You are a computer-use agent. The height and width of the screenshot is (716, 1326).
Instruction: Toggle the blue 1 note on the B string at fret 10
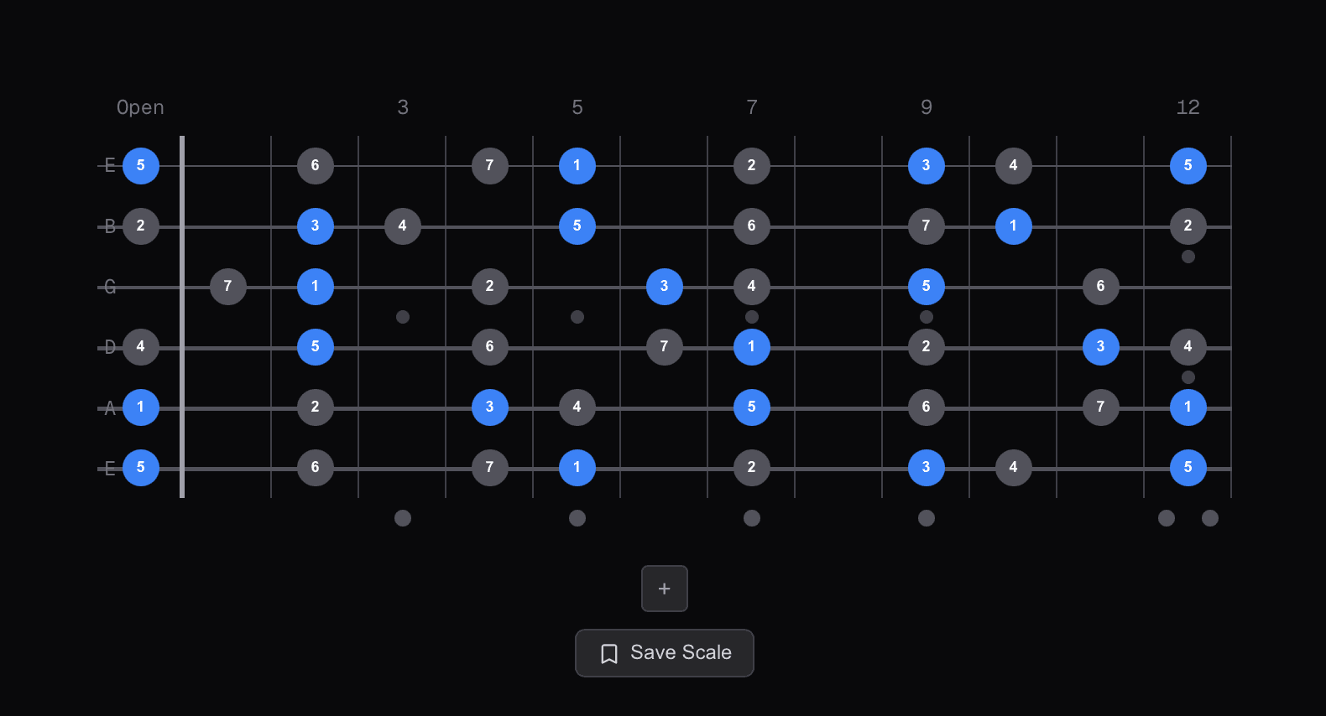click(1013, 226)
